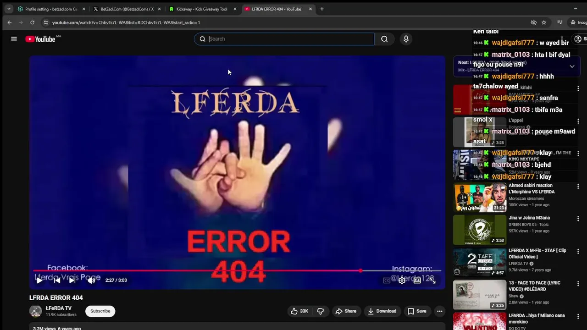Switch the player to theater mode
This screenshot has width=587, height=330.
[417, 280]
